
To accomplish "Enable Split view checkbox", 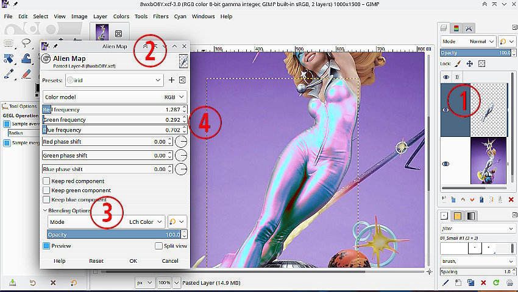I will pyautogui.click(x=158, y=246).
